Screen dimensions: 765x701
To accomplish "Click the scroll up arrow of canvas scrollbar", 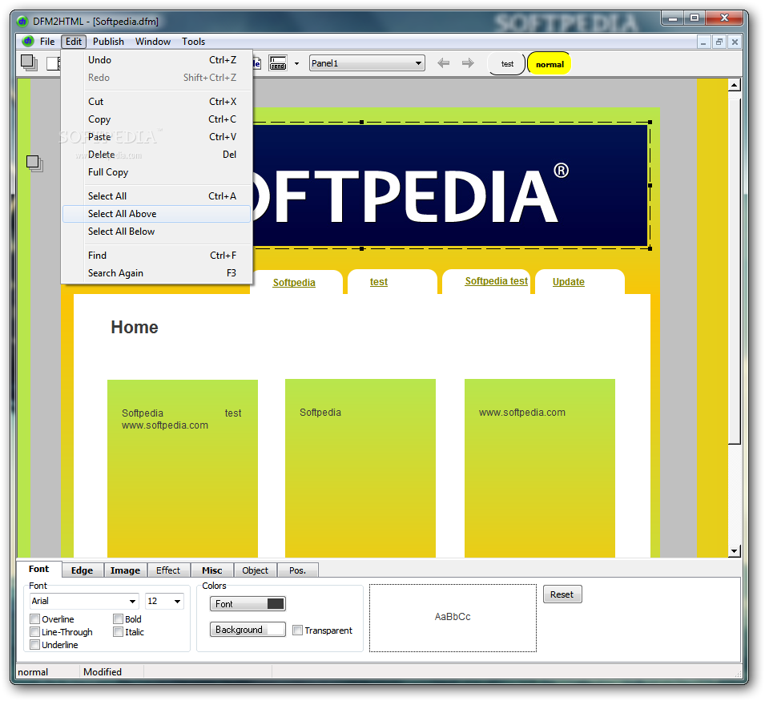I will [x=735, y=85].
